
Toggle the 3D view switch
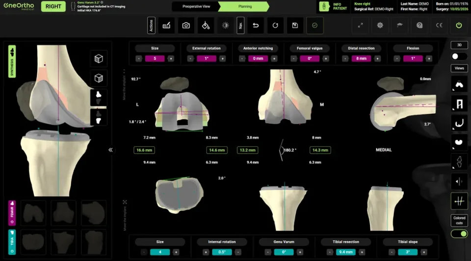[x=459, y=56]
